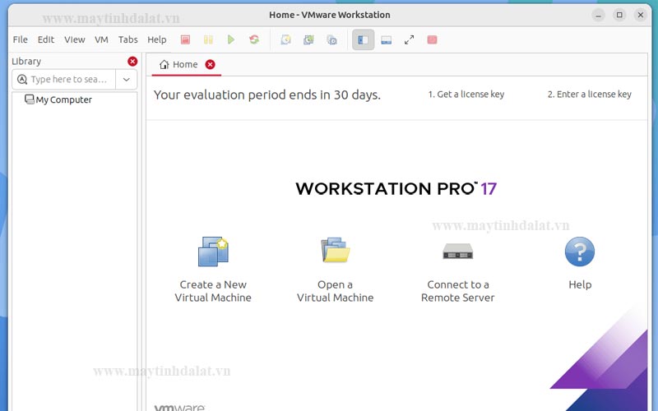The height and width of the screenshot is (411, 658).
Task: Click the 'Help' label under question icon
Action: pos(580,284)
